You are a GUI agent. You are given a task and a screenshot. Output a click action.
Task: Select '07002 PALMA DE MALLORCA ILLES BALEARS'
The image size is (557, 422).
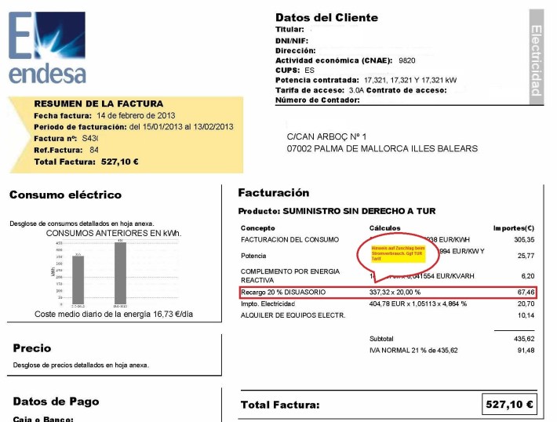tap(382, 148)
